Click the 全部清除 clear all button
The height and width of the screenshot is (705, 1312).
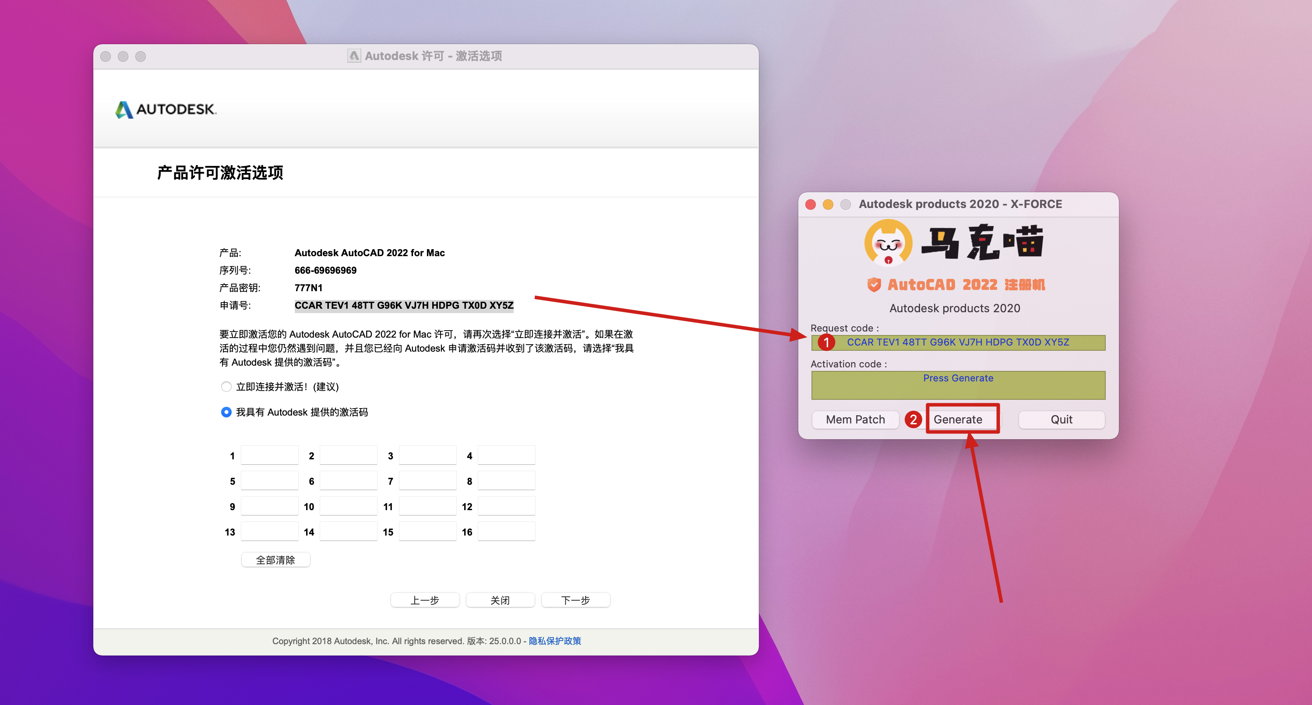pyautogui.click(x=275, y=560)
